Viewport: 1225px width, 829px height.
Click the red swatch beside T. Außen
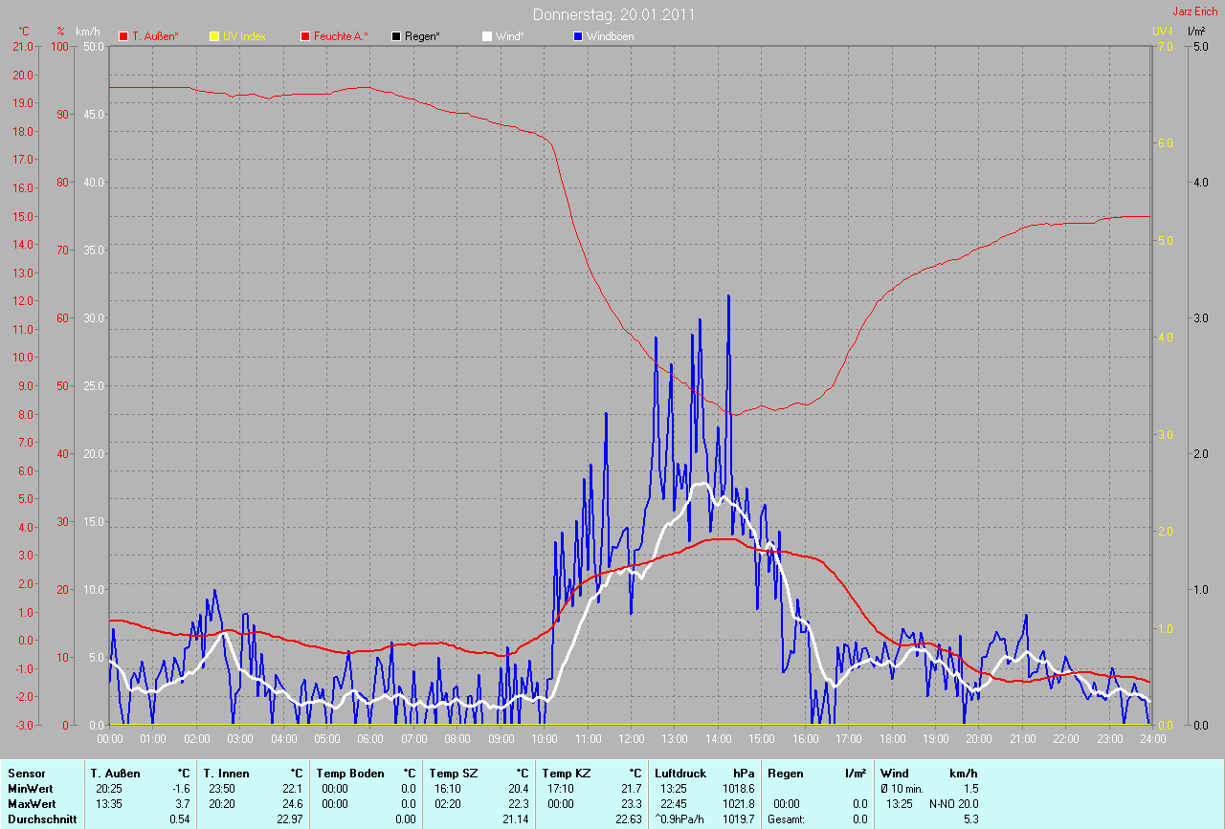point(123,36)
